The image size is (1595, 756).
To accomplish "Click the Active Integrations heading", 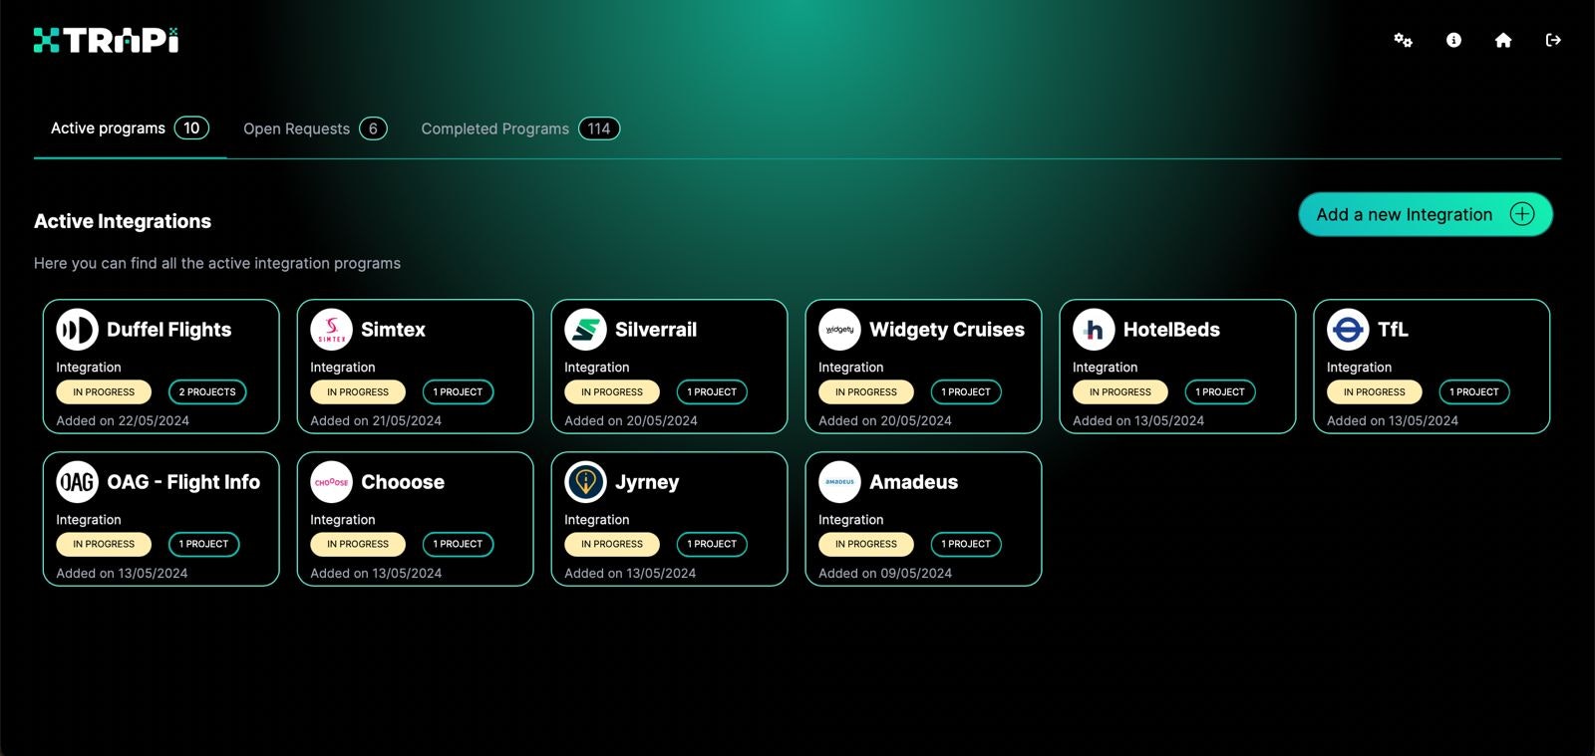I will (123, 221).
